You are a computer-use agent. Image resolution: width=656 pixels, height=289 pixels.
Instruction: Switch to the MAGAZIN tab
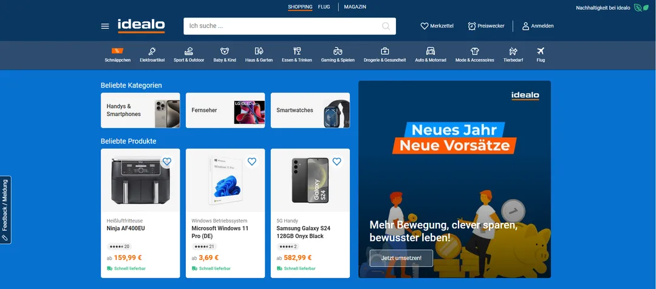point(355,7)
